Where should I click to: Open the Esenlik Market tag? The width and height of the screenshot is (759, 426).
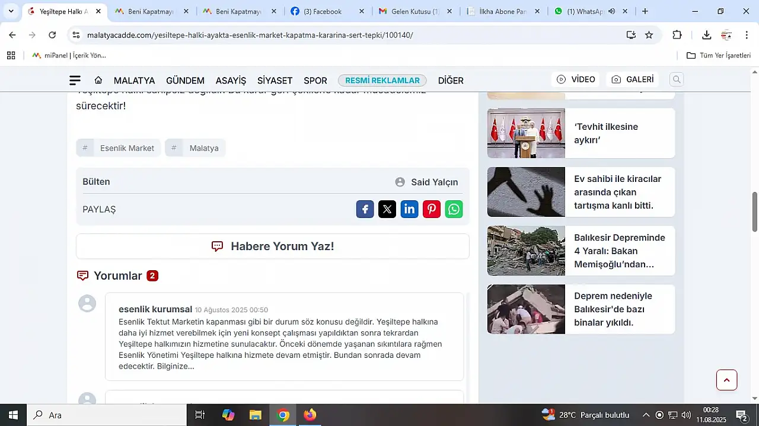click(x=119, y=148)
